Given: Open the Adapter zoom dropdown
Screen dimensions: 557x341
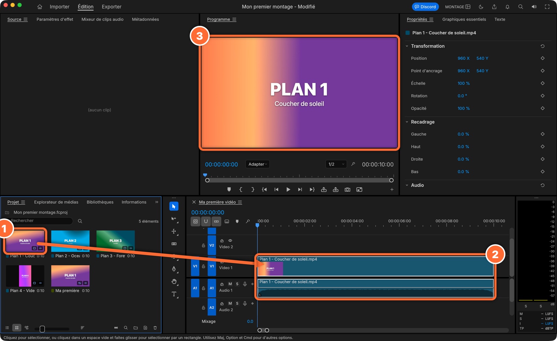Looking at the screenshot, I should 258,164.
